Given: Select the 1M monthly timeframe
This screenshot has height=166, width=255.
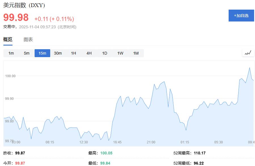Looking at the screenshot, I should (136, 53).
